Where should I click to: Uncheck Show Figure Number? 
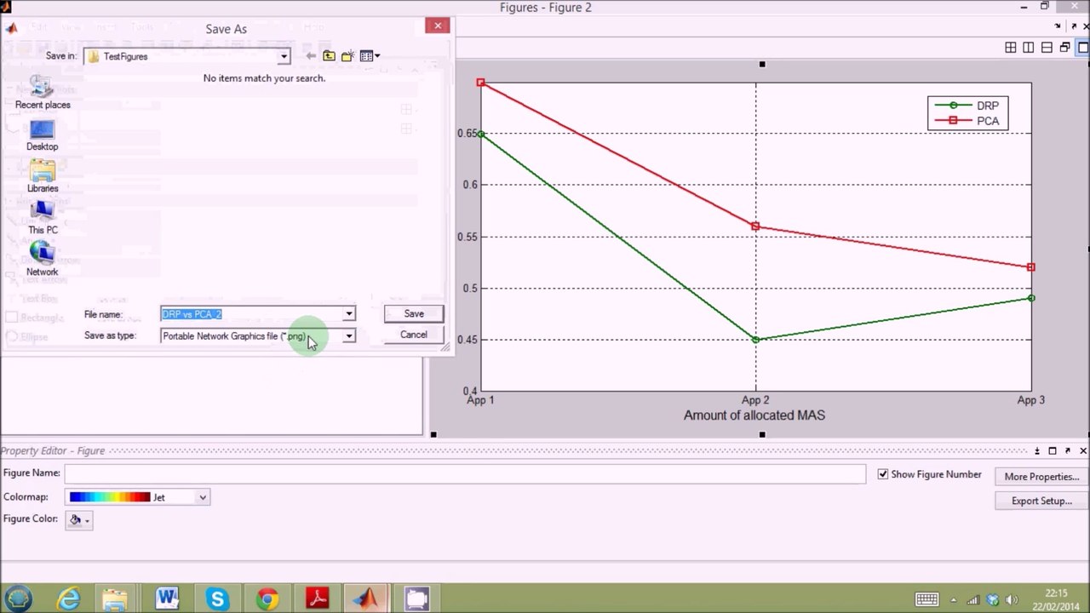tap(883, 474)
